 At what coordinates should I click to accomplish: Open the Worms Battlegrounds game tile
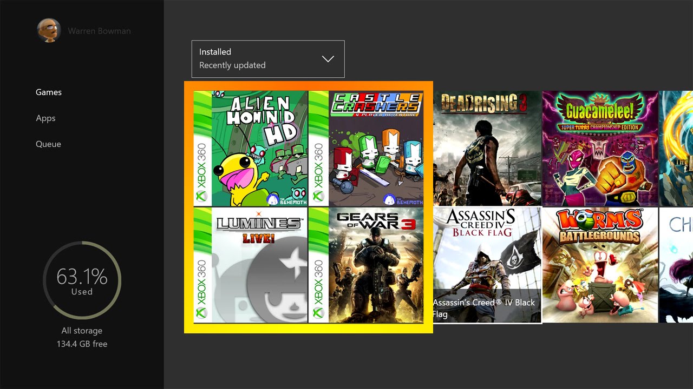(600, 265)
